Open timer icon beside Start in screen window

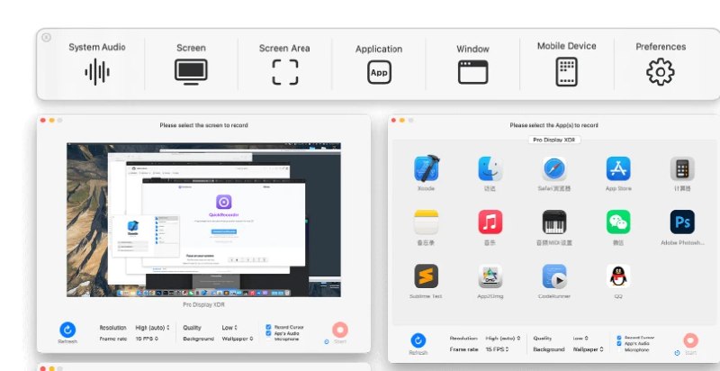327,341
